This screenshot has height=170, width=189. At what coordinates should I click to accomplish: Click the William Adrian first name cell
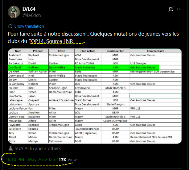38,71
